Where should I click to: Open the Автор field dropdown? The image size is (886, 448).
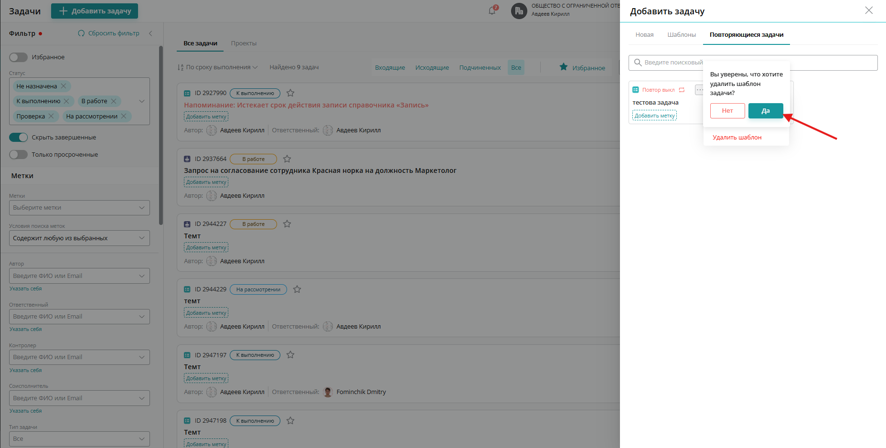coord(79,276)
